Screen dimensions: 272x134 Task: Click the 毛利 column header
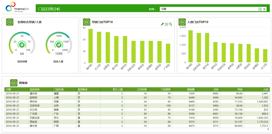coord(208,89)
